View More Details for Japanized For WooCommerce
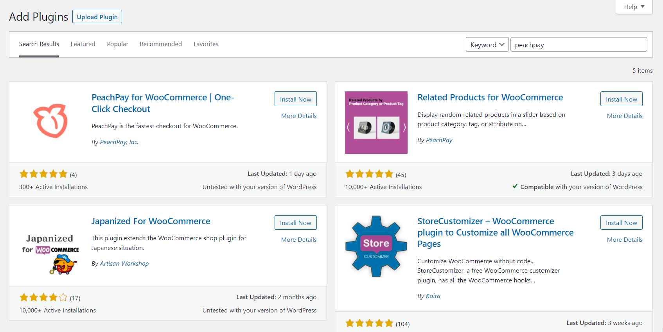The image size is (663, 332). click(299, 240)
